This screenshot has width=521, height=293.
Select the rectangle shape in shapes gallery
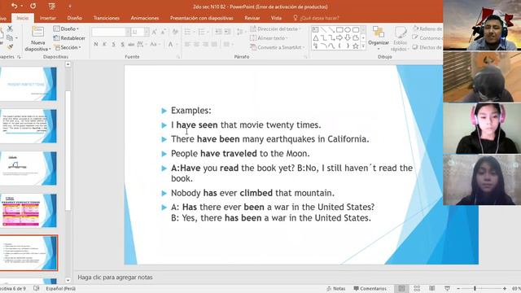tap(339, 30)
